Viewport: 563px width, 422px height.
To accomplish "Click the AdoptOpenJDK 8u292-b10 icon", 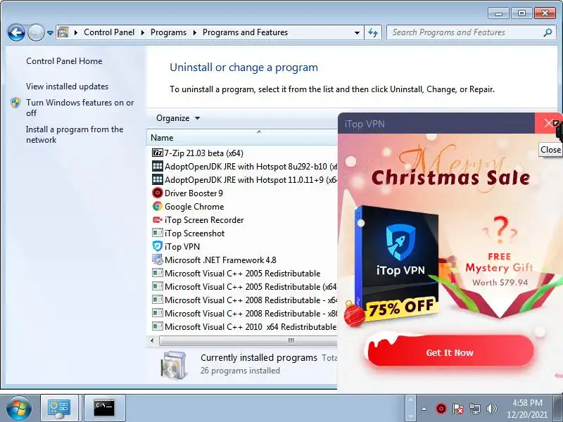I will [157, 166].
